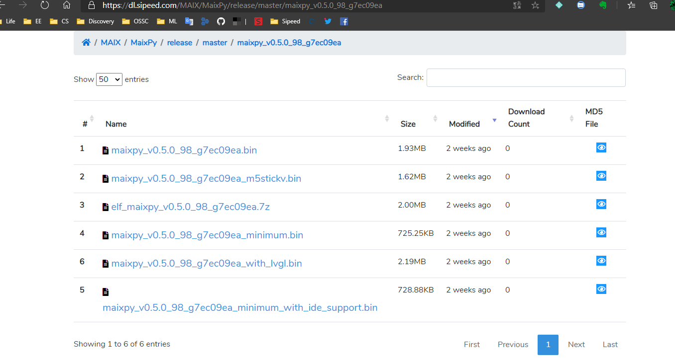Click the browser refresh button
Screen dimensions: 675x360
pos(45,5)
